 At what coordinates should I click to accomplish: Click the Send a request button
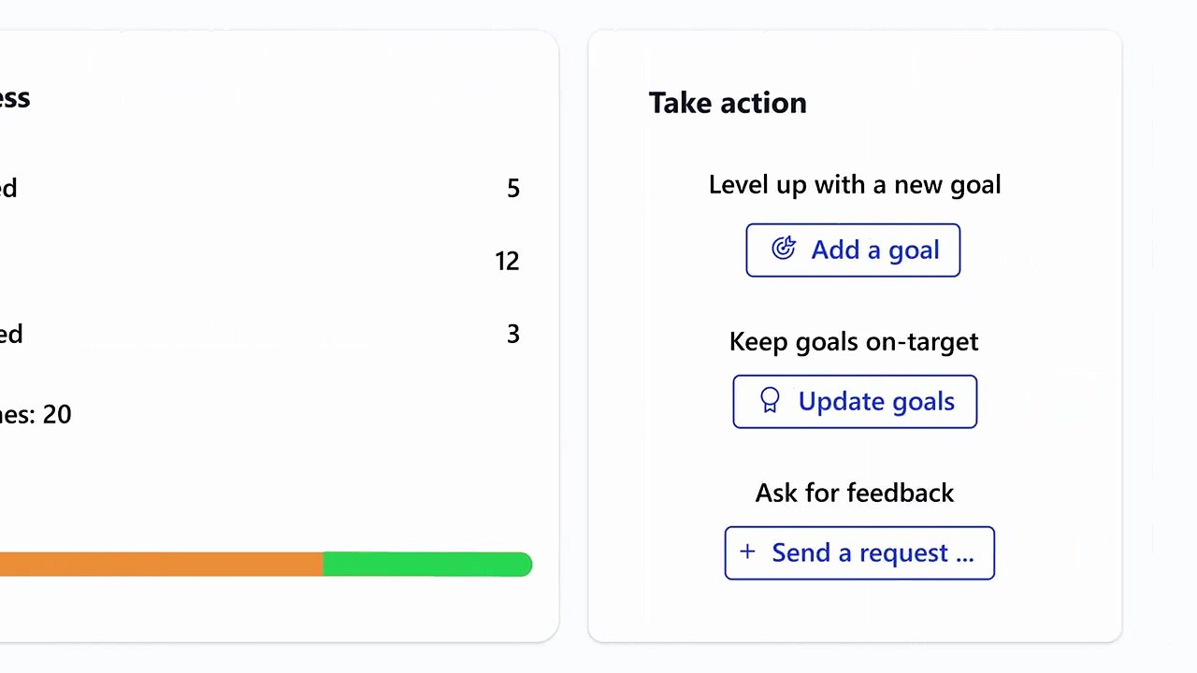(x=859, y=553)
